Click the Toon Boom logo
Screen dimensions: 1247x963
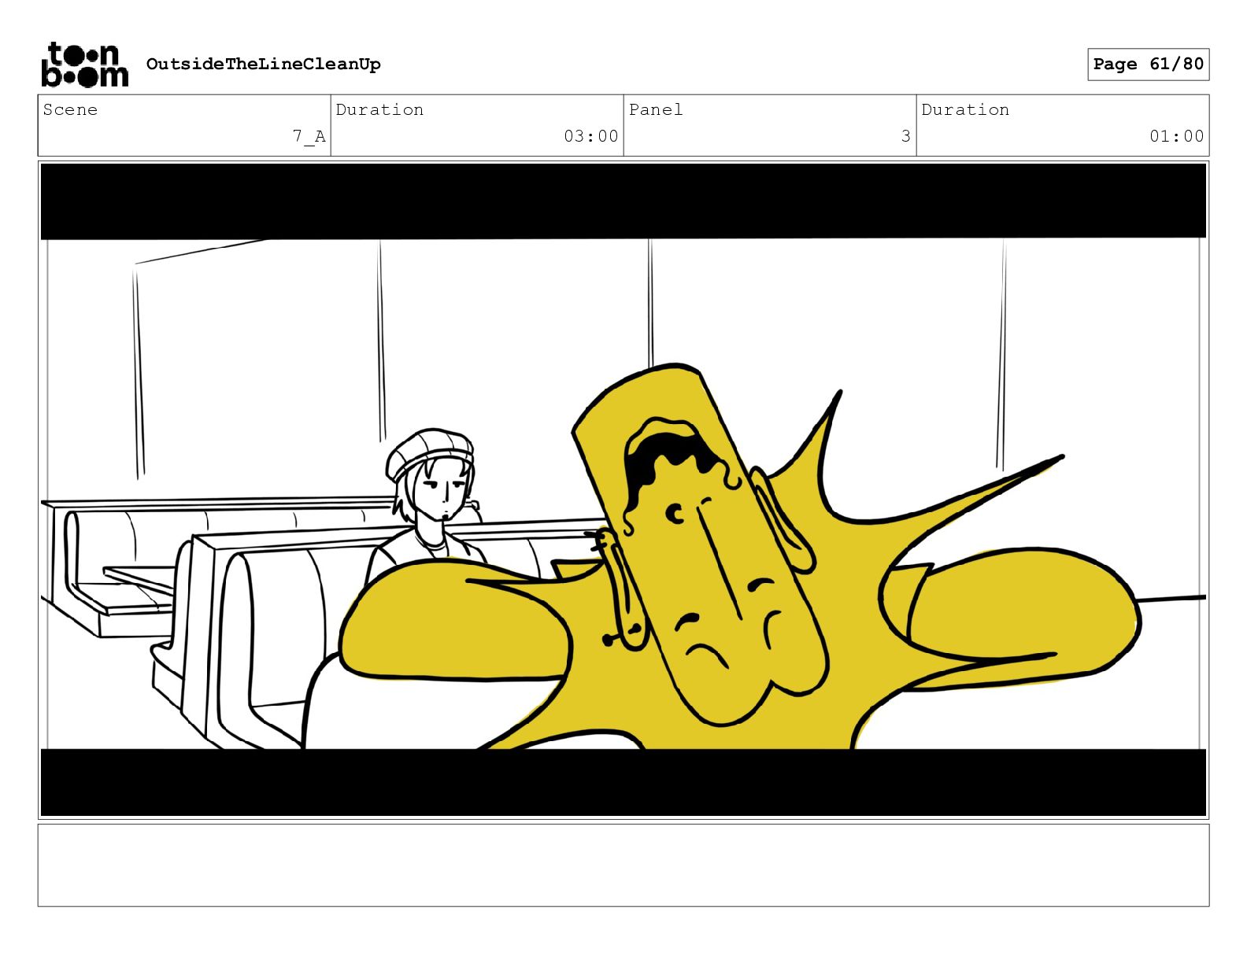coord(84,64)
